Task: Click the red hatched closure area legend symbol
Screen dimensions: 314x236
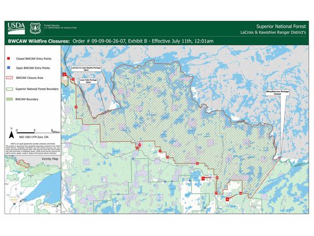Action: point(10,78)
